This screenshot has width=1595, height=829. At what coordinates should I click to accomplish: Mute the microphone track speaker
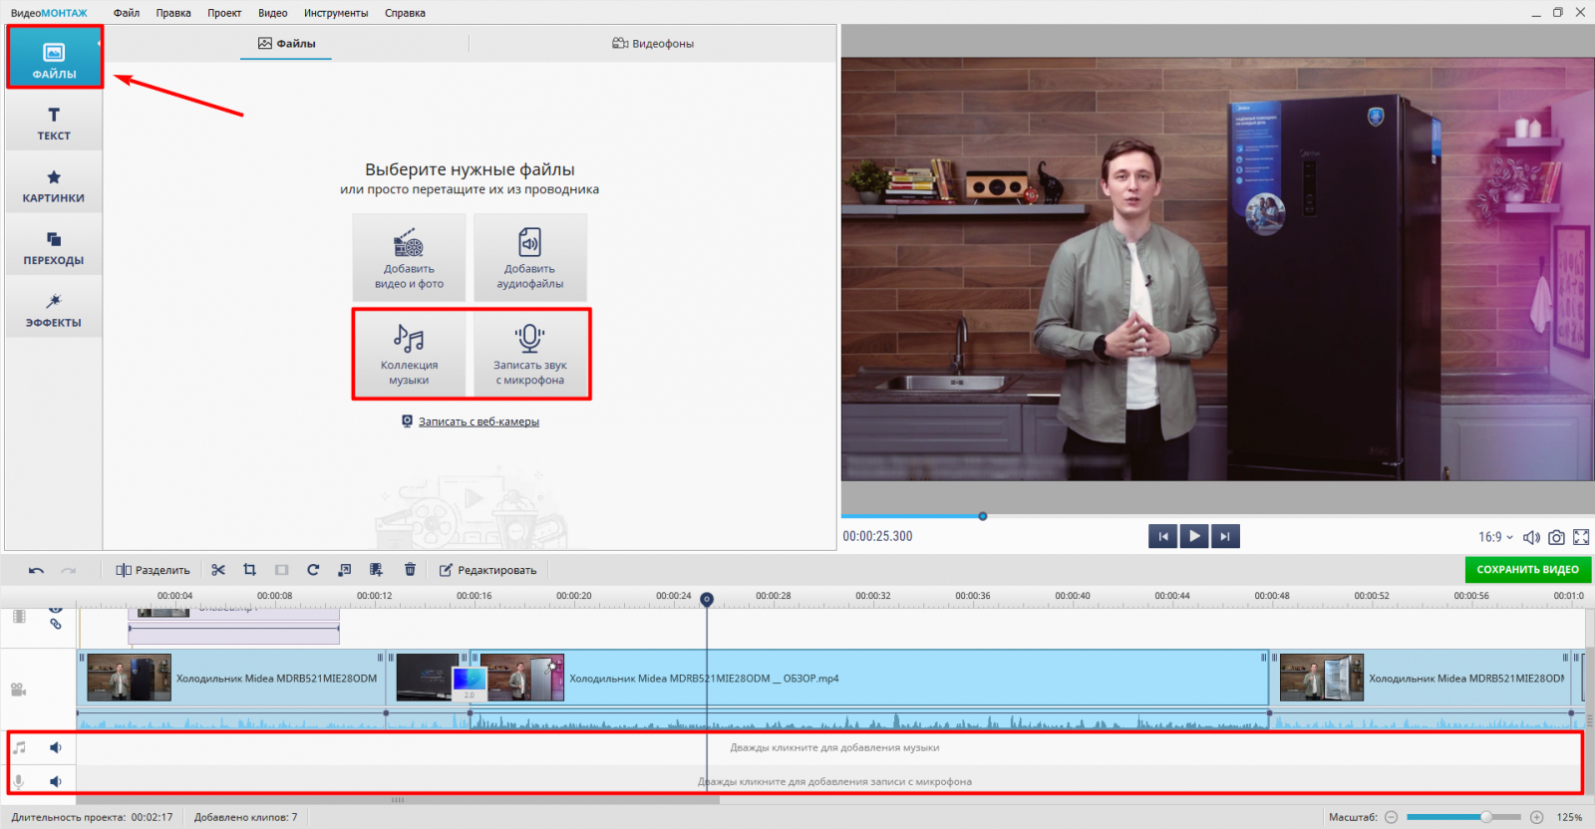pos(56,781)
